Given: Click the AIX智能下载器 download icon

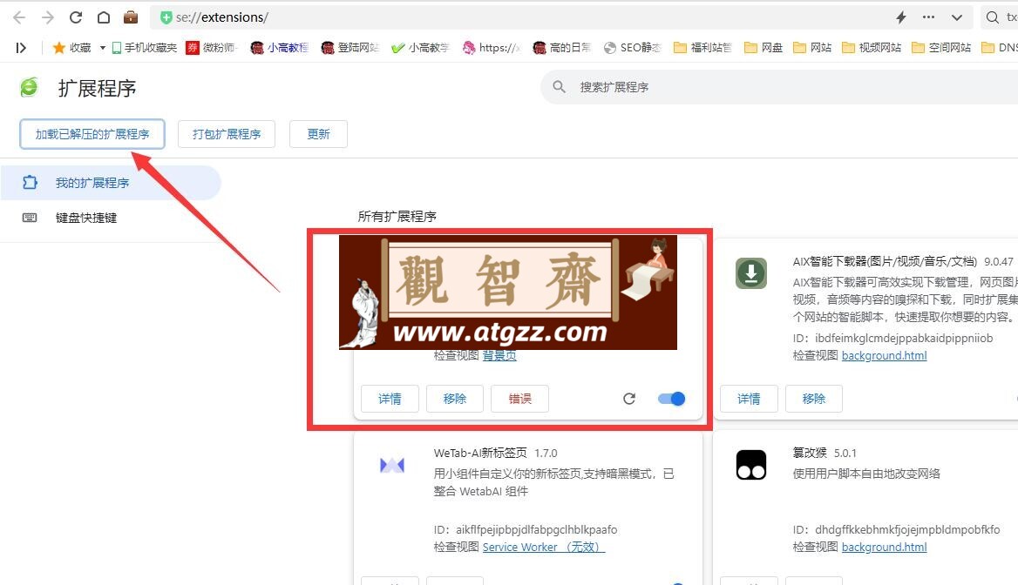Looking at the screenshot, I should point(751,273).
